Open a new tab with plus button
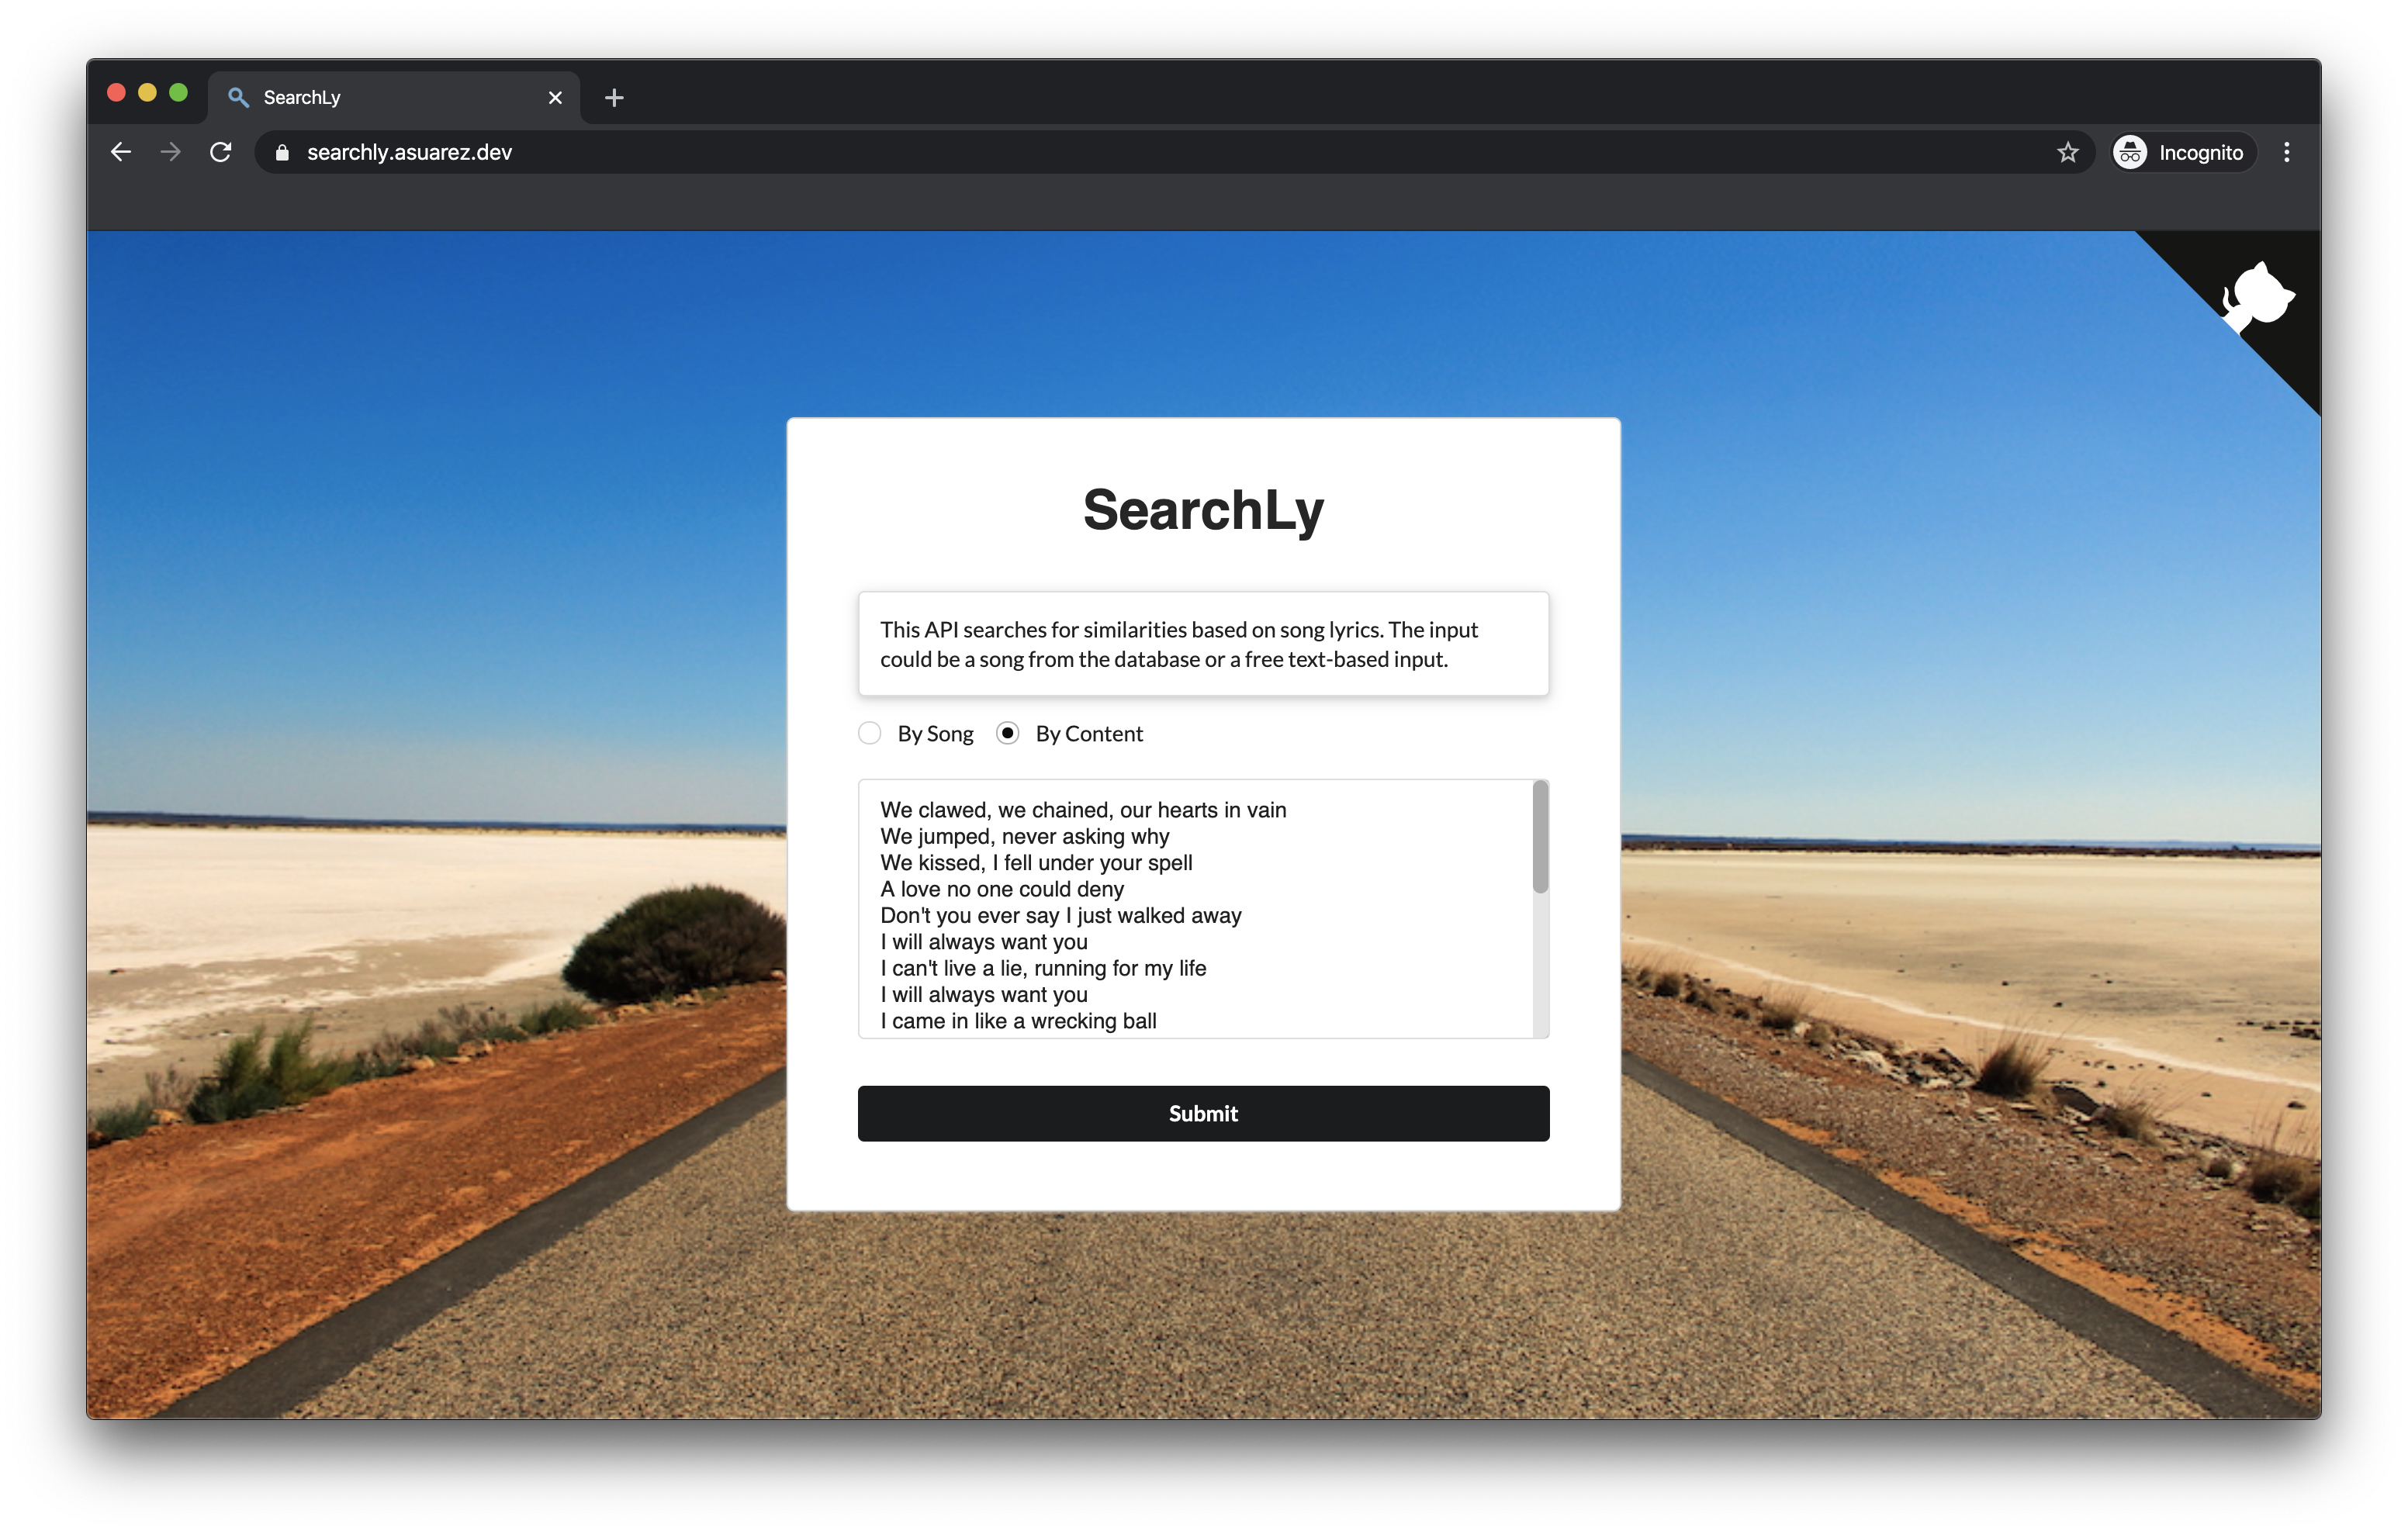The image size is (2408, 1534). coord(614,97)
